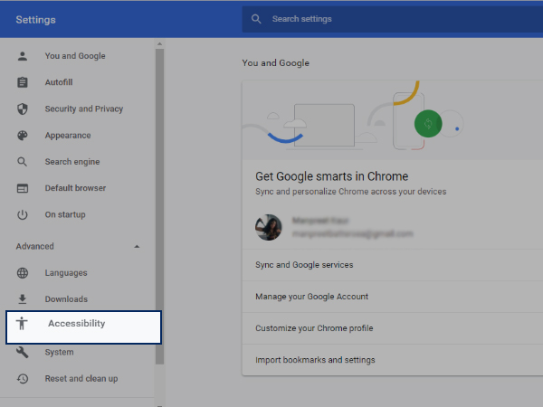Click the Downloads arrow icon
The width and height of the screenshot is (543, 407).
point(24,299)
